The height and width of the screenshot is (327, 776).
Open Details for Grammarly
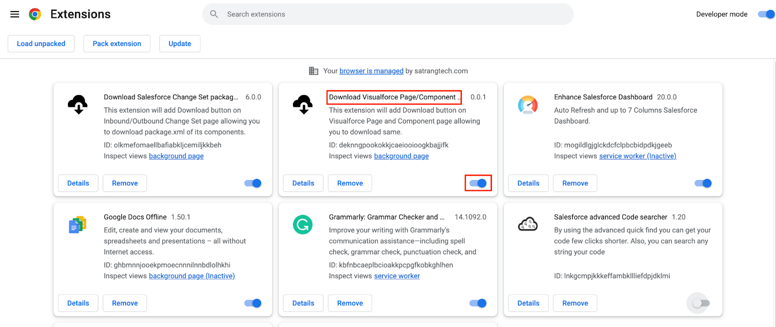pyautogui.click(x=303, y=303)
